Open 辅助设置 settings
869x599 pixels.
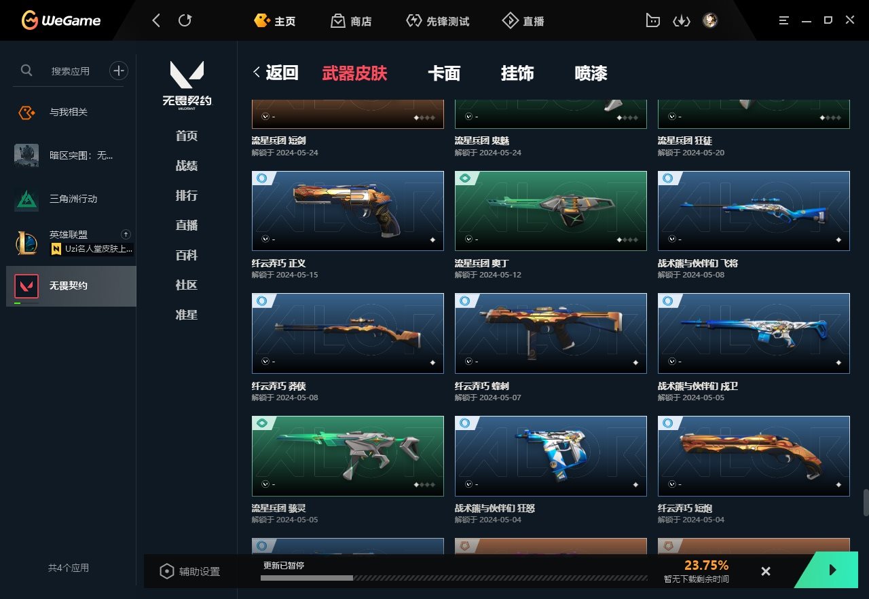(x=190, y=571)
